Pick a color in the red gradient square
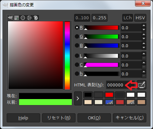The height and width of the screenshot is (129, 153). tap(35, 55)
